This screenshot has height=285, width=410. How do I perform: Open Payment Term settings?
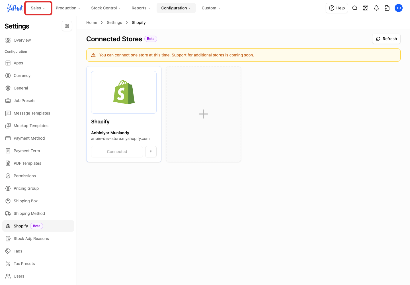(38, 151)
